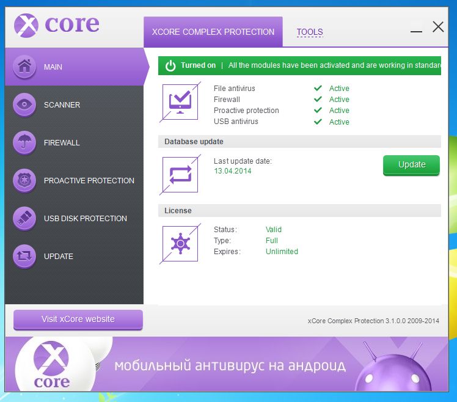The height and width of the screenshot is (402, 457).
Task: Click the Type: license label
Action: pyautogui.click(x=222, y=241)
